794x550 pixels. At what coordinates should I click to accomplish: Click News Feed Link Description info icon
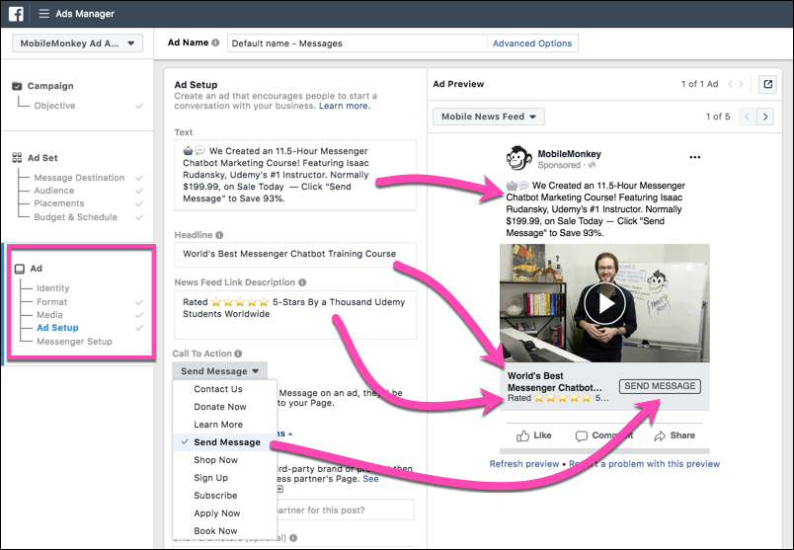point(302,282)
